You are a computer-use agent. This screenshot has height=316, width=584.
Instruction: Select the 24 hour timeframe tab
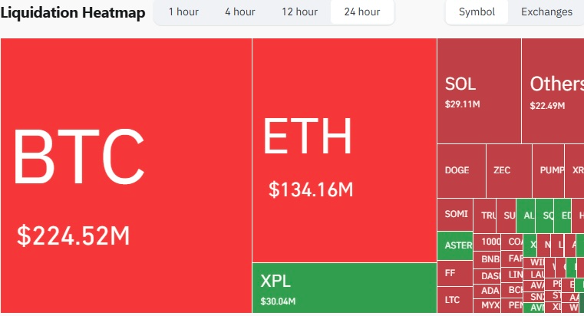(x=362, y=12)
